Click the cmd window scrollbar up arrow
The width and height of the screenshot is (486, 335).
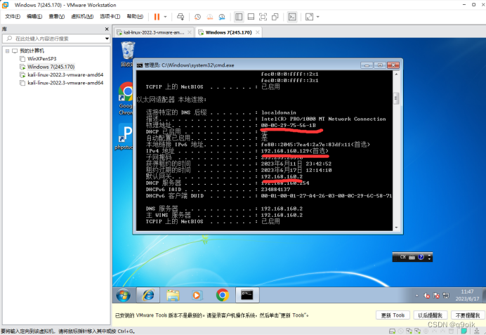(x=396, y=74)
